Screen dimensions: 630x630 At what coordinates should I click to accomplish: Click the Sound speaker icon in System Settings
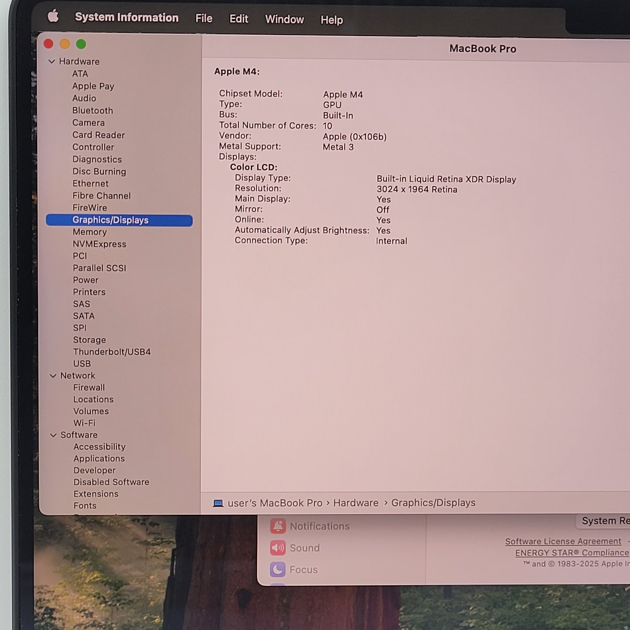(x=278, y=548)
